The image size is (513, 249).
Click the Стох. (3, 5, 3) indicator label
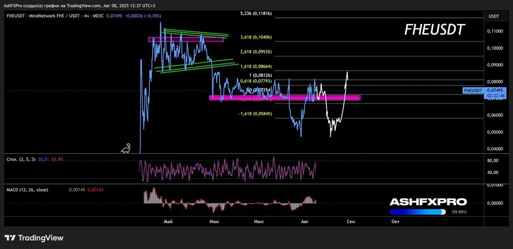21,159
